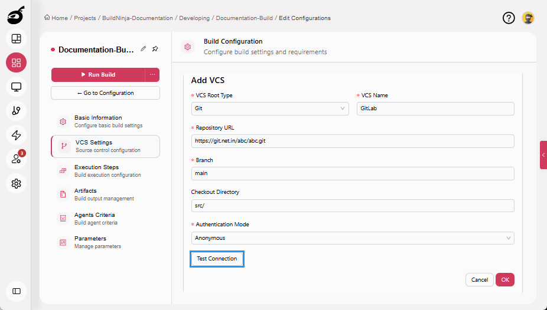Open Documentation-Build breadcrumb link
The height and width of the screenshot is (310, 547).
pos(244,18)
